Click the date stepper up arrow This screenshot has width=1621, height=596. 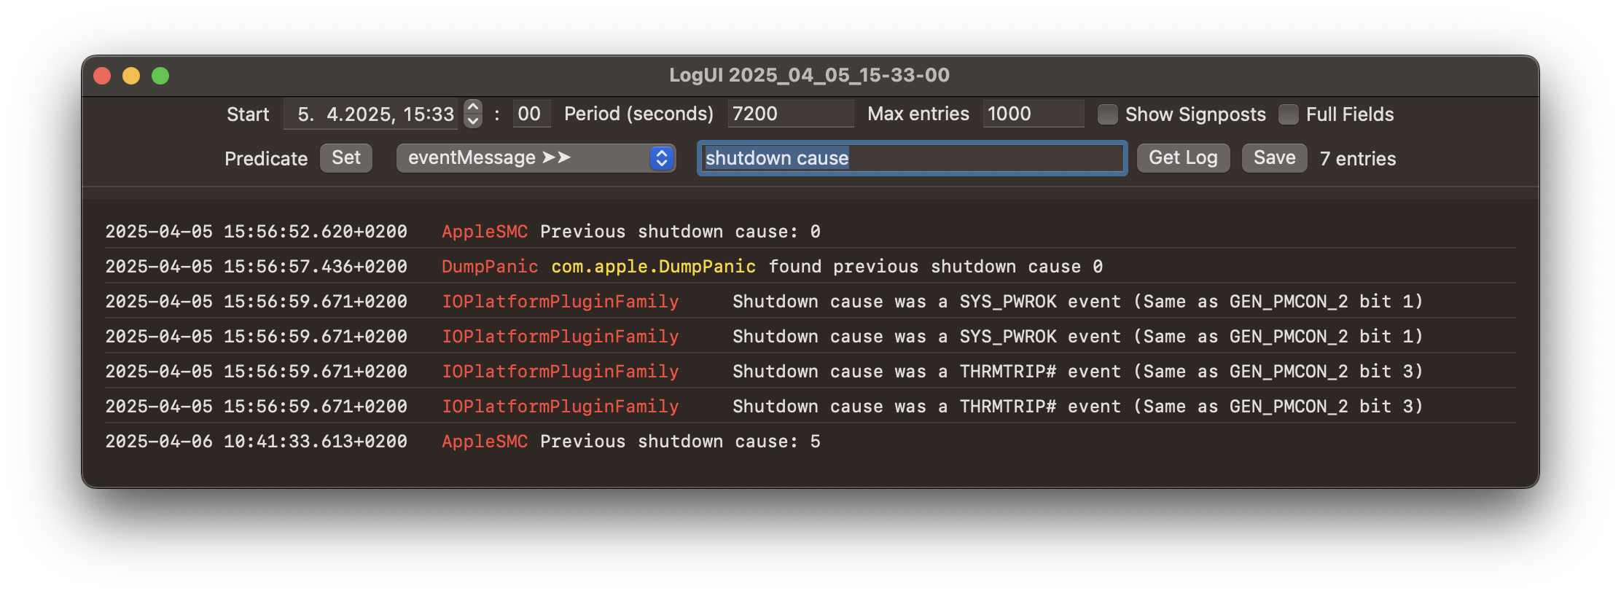[473, 106]
